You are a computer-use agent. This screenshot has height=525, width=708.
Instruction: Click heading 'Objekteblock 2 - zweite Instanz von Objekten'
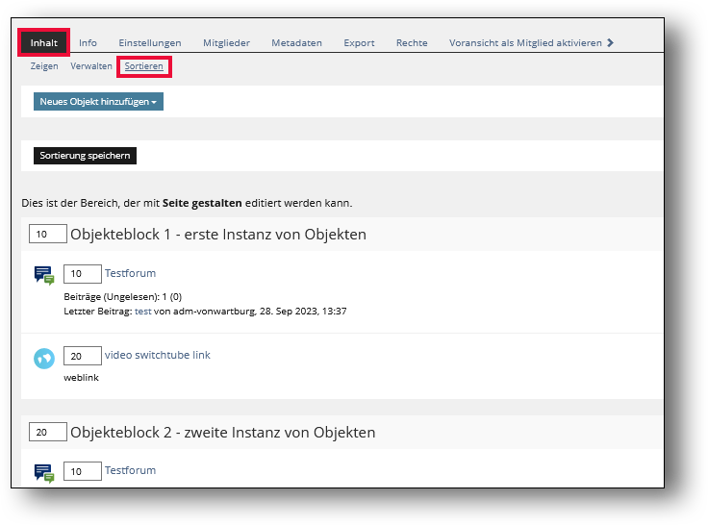click(x=222, y=433)
